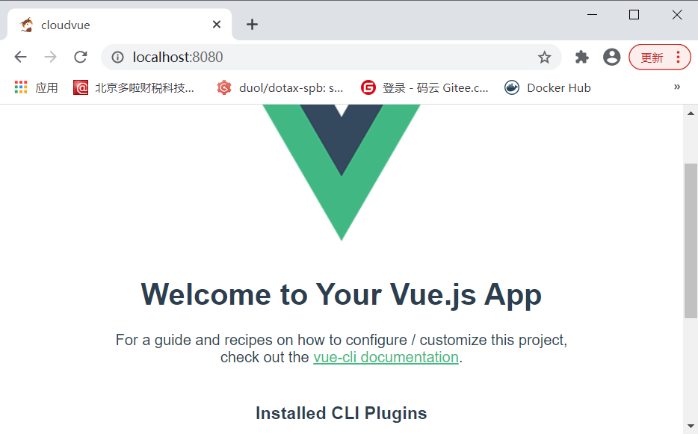Viewport: 698px width, 434px height.
Task: Go forward with the forward arrow
Action: pyautogui.click(x=50, y=57)
